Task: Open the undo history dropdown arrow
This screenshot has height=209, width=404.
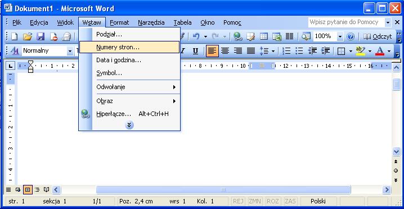Action: tap(205, 36)
